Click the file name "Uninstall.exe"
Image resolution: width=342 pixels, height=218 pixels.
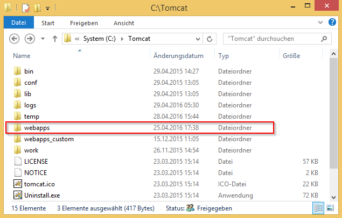pos(42,195)
